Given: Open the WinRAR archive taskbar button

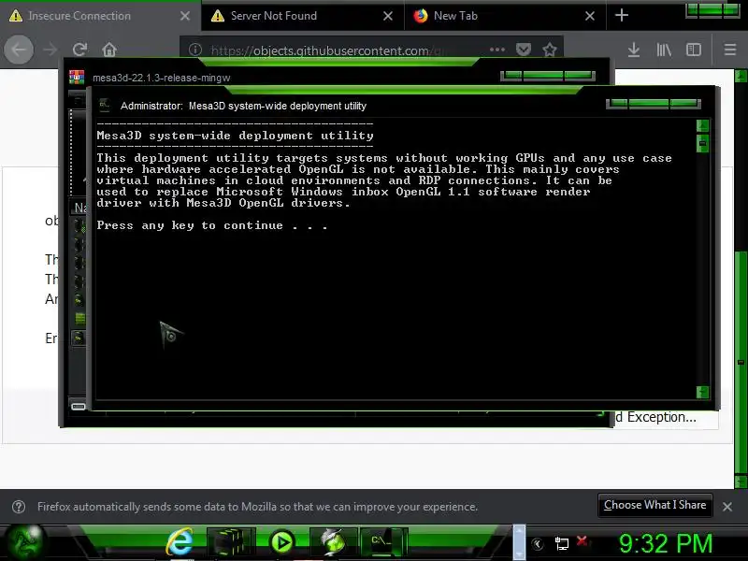Looking at the screenshot, I should pyautogui.click(x=231, y=542).
